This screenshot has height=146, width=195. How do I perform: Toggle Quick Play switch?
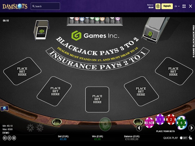(x=184, y=138)
